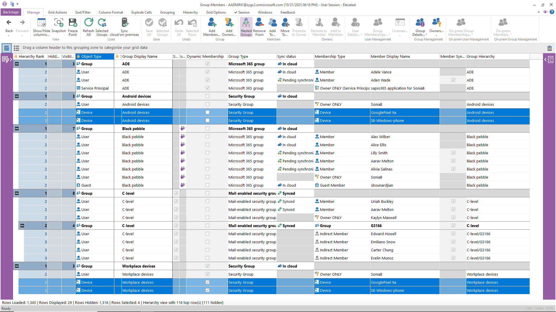
Task: Click the Refresh All icon
Action: 88,23
